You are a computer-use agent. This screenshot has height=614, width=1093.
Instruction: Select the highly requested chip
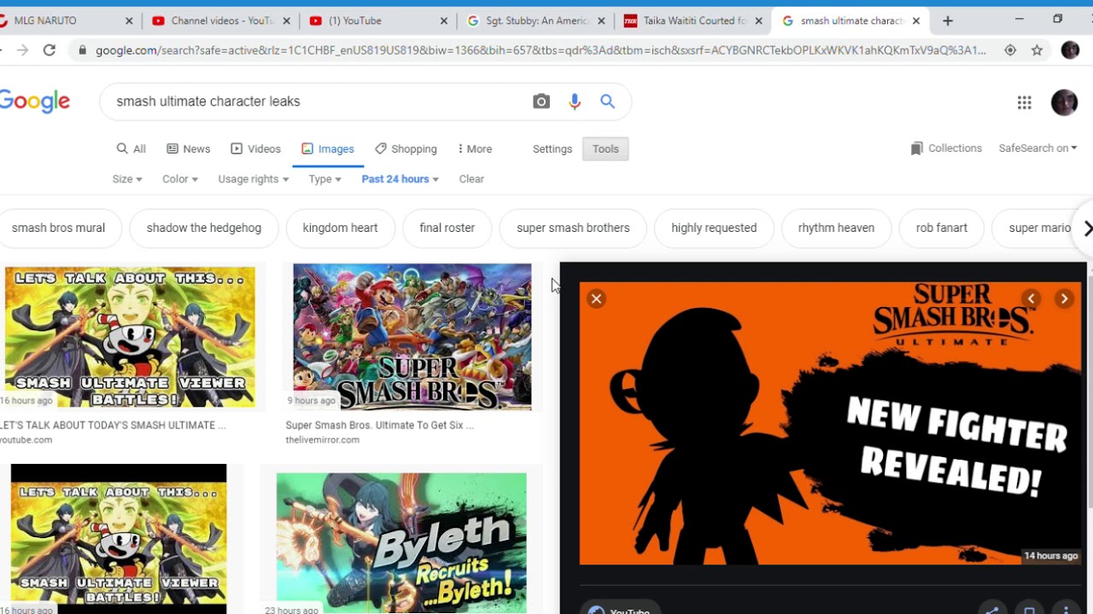714,228
